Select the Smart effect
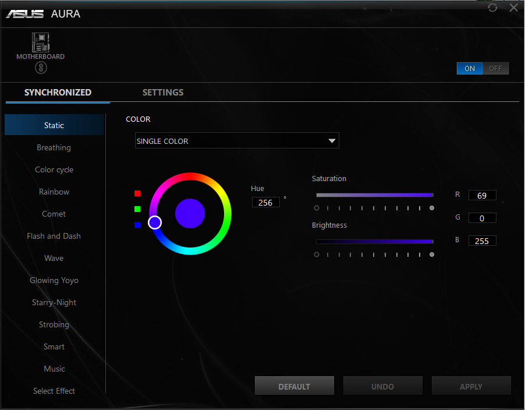The image size is (525, 410). pos(54,347)
